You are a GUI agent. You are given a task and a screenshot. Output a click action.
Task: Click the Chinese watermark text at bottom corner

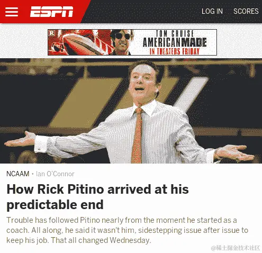[236, 248]
